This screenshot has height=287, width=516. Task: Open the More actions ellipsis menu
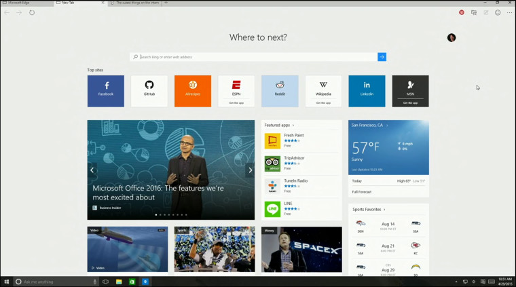[x=509, y=12]
